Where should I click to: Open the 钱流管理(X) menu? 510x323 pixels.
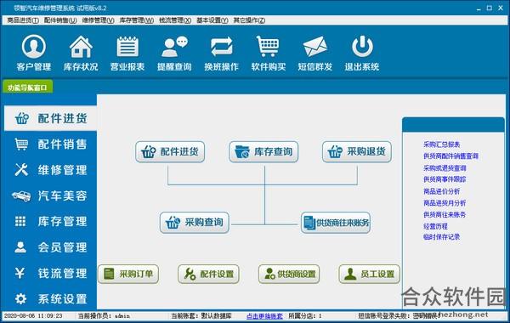pyautogui.click(x=175, y=20)
